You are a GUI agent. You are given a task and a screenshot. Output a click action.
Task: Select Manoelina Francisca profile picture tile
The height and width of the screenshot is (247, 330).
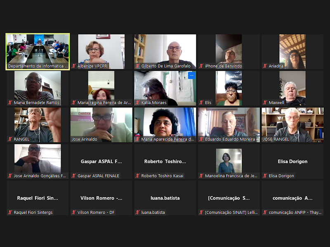click(x=229, y=161)
